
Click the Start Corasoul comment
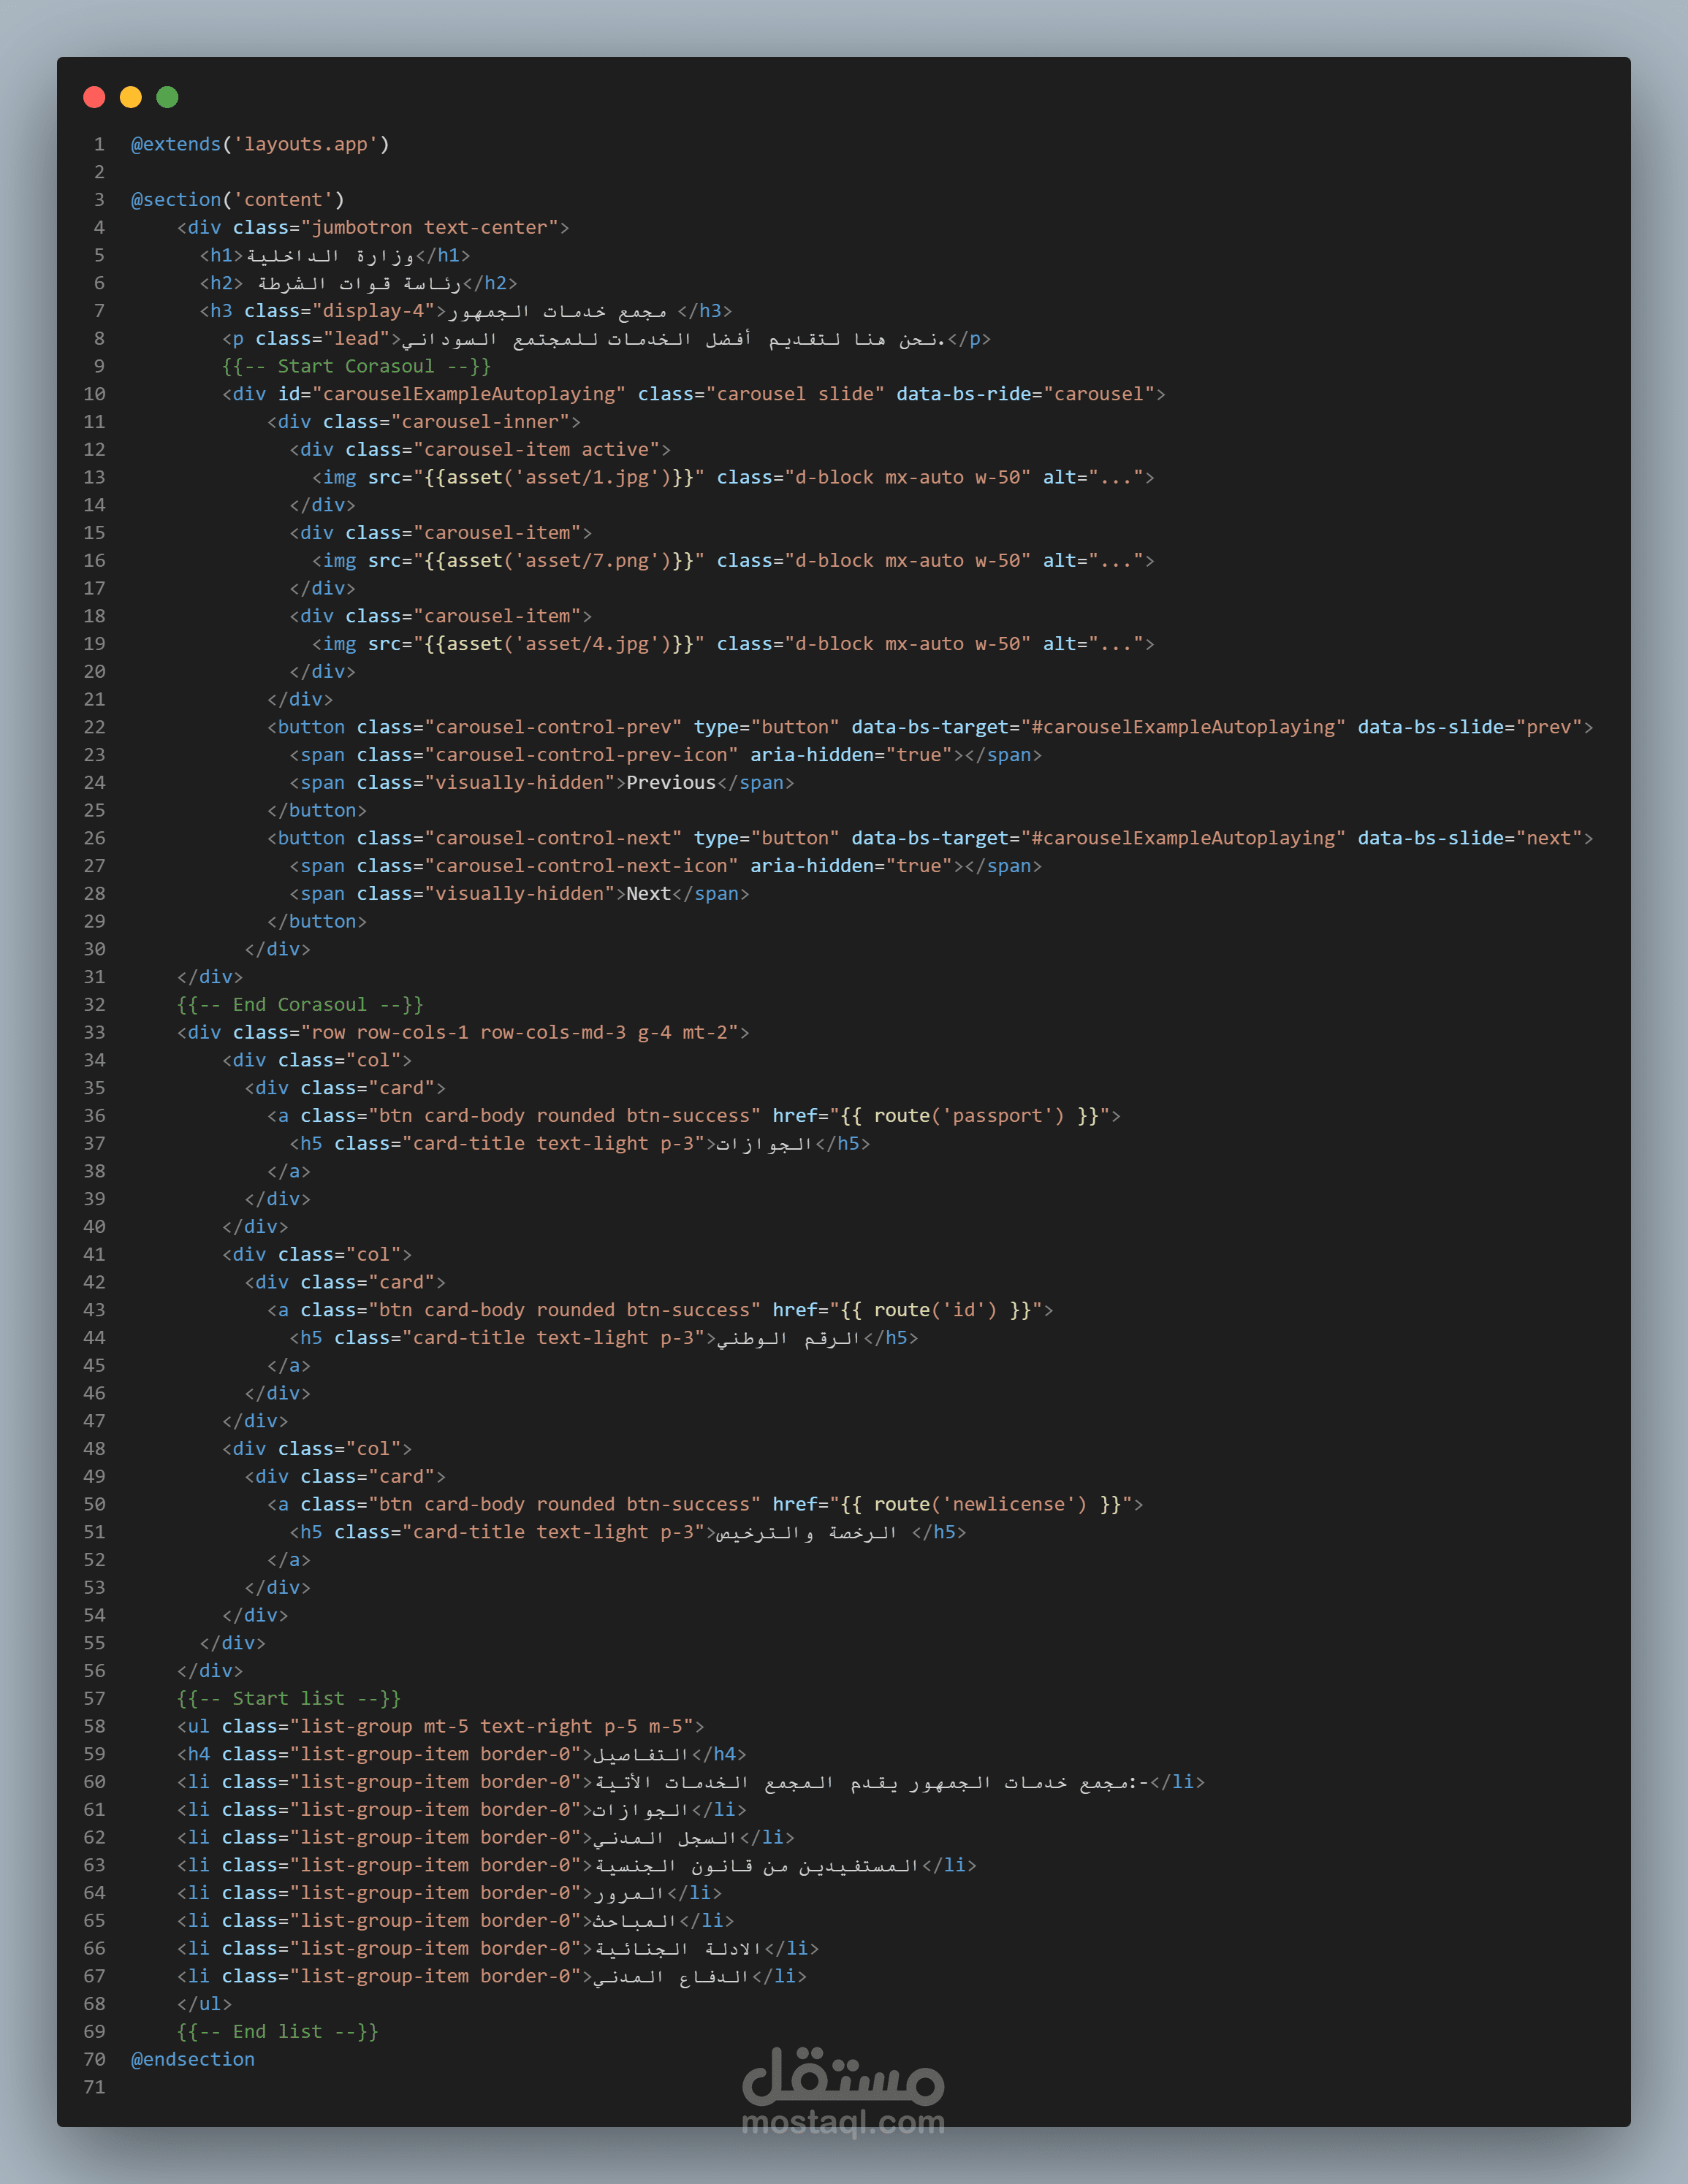(356, 366)
